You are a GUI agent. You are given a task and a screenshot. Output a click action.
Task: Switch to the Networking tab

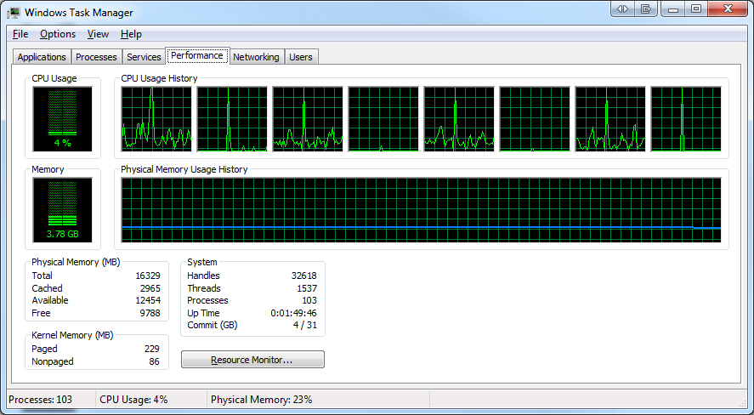(x=256, y=57)
